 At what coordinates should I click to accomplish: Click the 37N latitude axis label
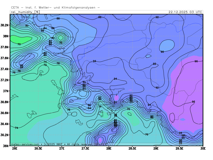click(x=6, y=91)
